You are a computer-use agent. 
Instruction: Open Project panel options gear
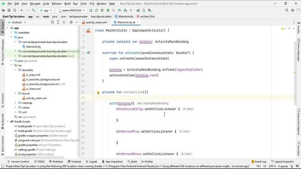[71, 23]
